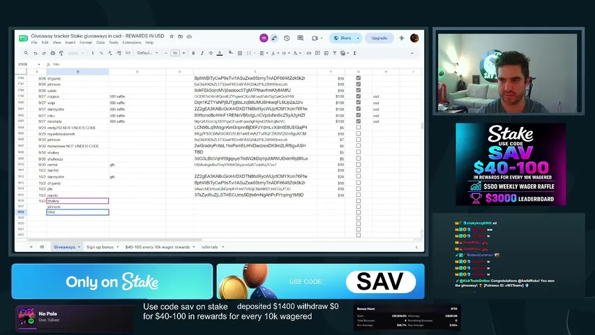Open the comments panel icon

300,38
